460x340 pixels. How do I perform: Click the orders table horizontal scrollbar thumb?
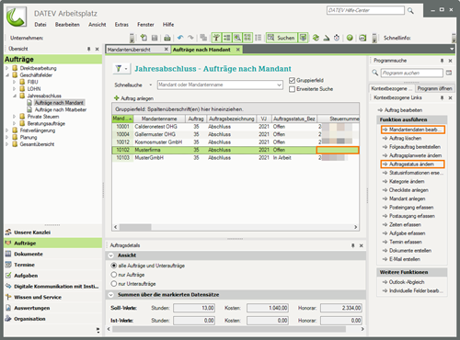point(135,227)
